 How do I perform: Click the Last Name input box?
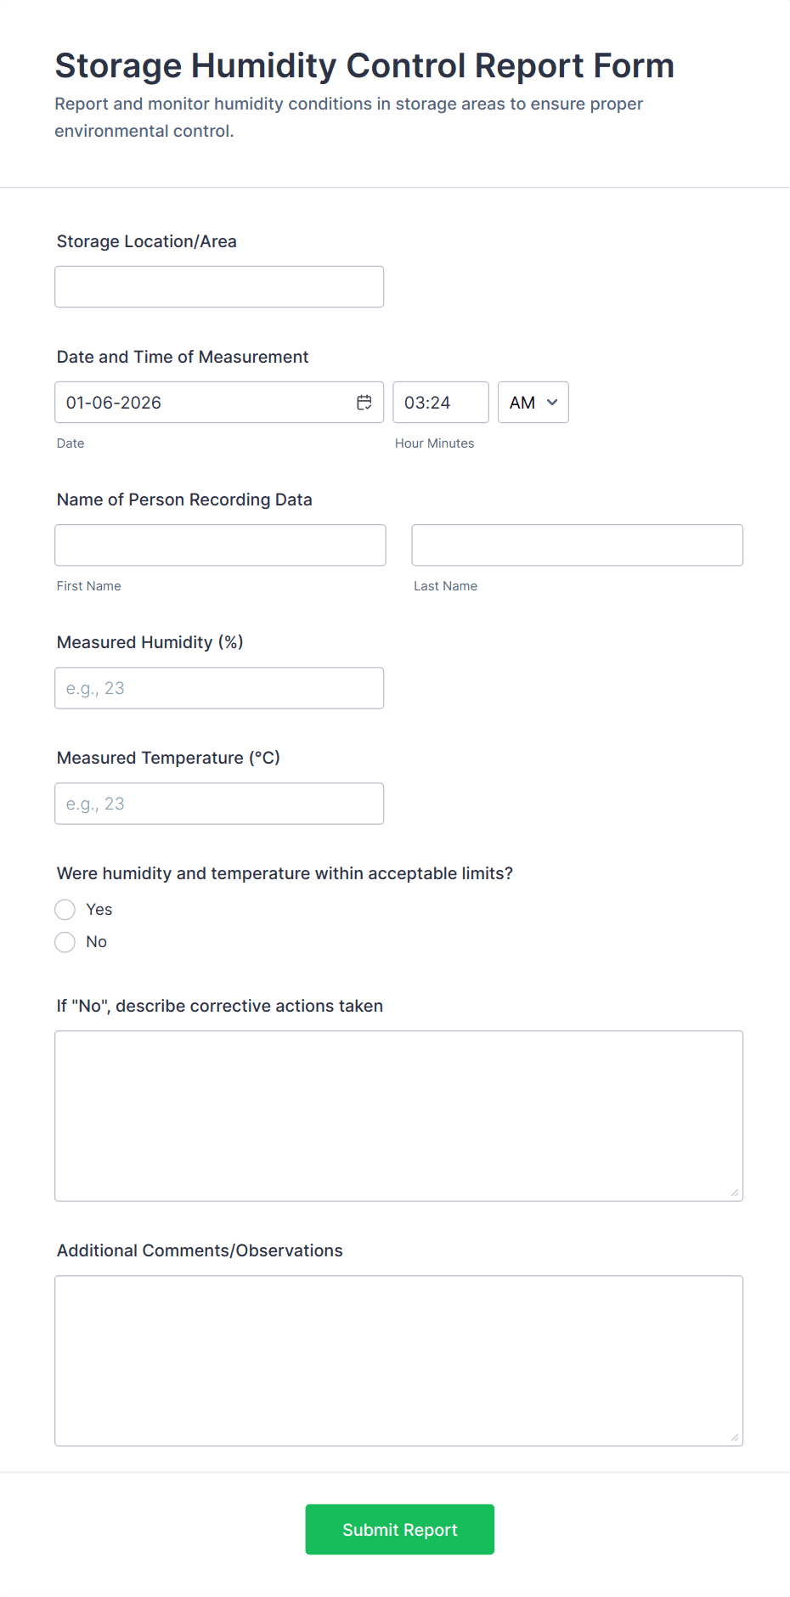point(577,545)
